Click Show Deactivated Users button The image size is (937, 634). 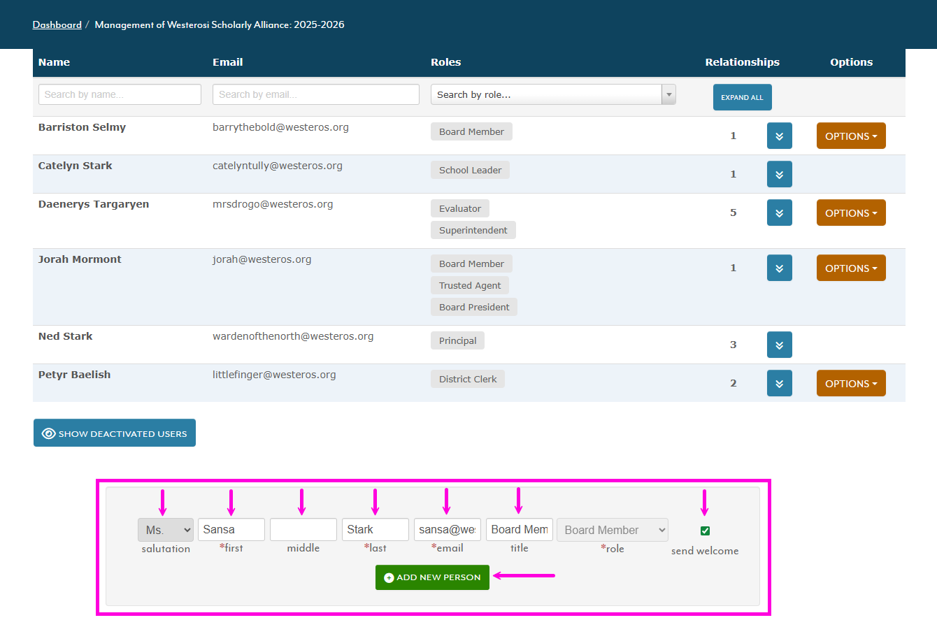pos(115,433)
